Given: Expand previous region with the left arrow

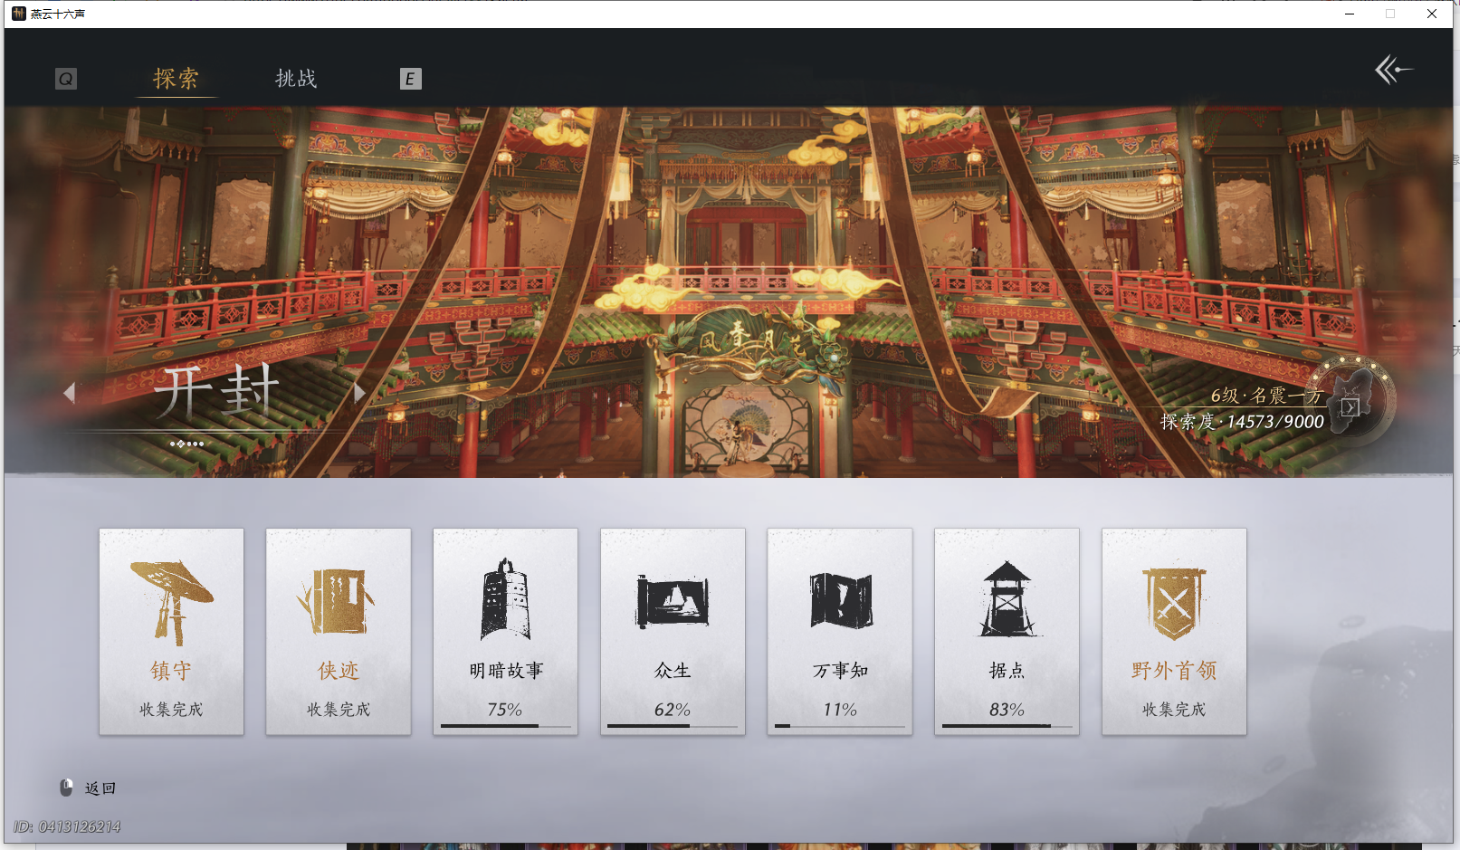Looking at the screenshot, I should click(70, 392).
